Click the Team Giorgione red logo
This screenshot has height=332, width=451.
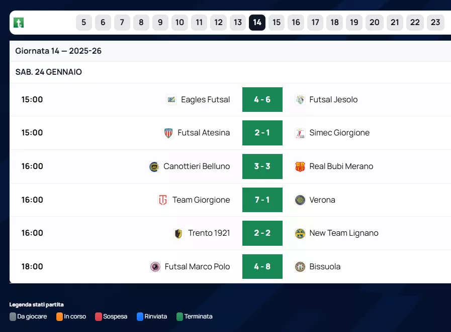163,200
